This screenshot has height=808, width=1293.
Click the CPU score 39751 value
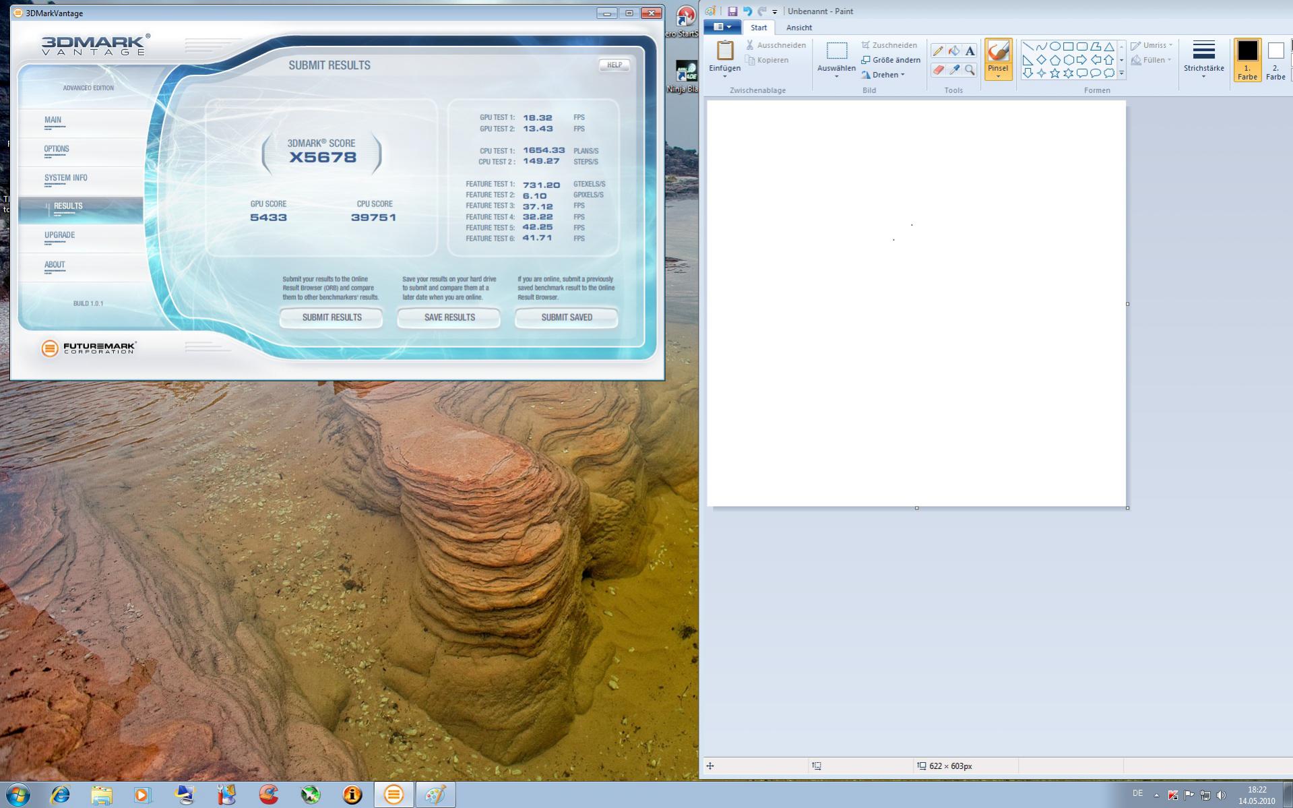point(373,218)
